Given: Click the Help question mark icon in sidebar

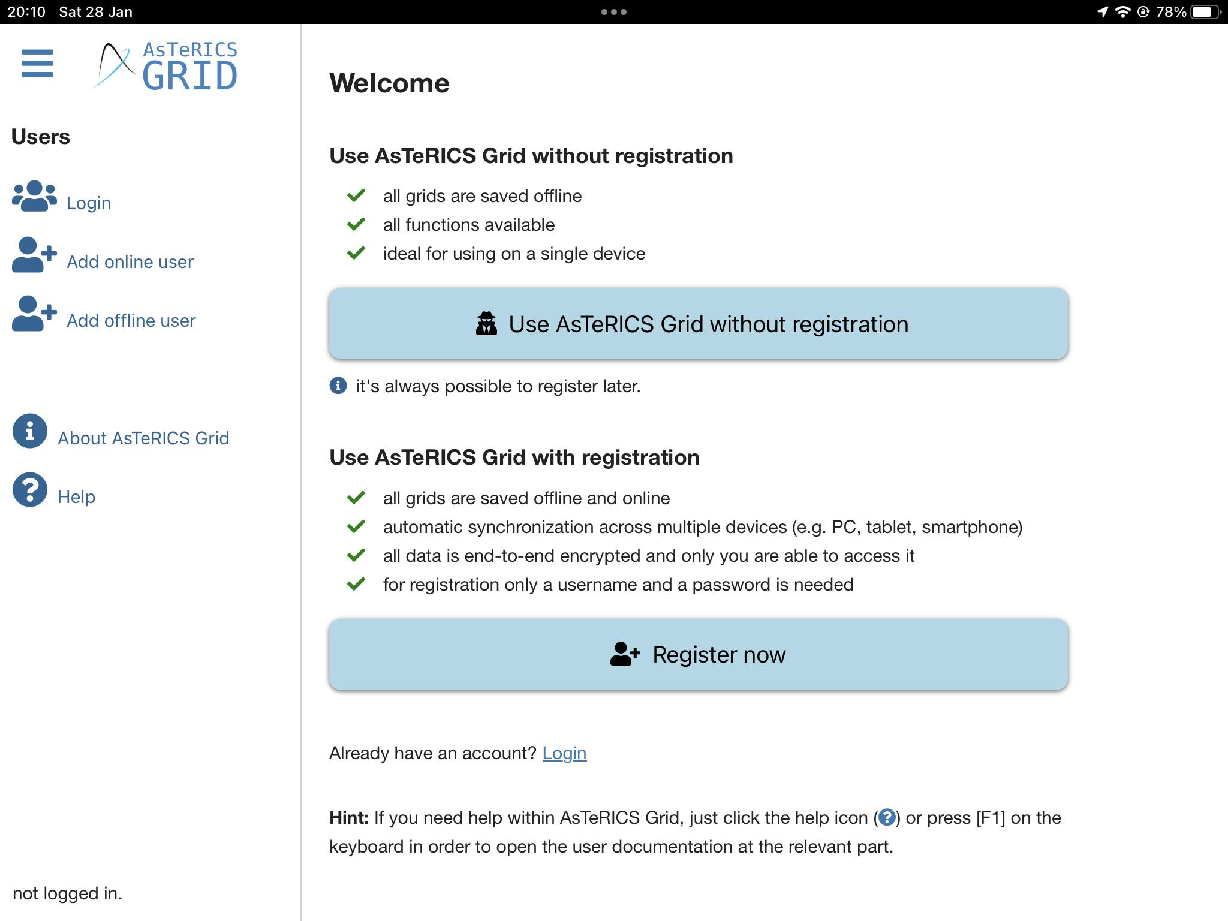Looking at the screenshot, I should coord(30,490).
